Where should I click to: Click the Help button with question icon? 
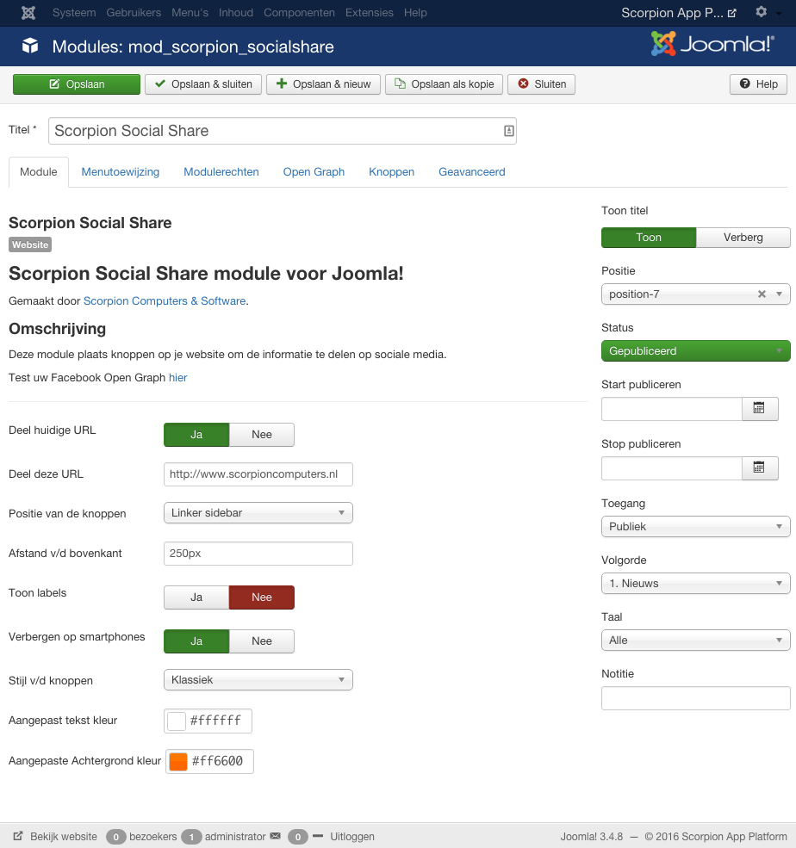click(758, 84)
